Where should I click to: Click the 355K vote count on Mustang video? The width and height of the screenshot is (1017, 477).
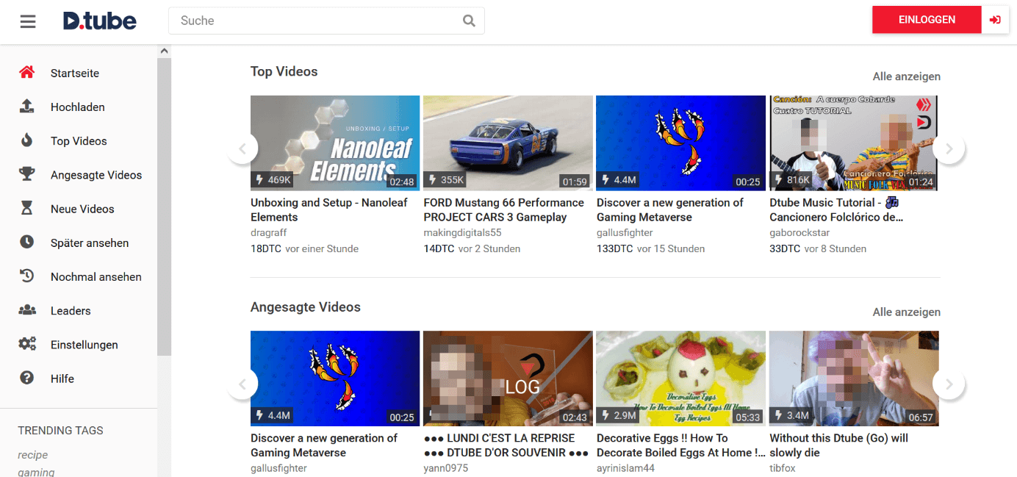pos(446,180)
